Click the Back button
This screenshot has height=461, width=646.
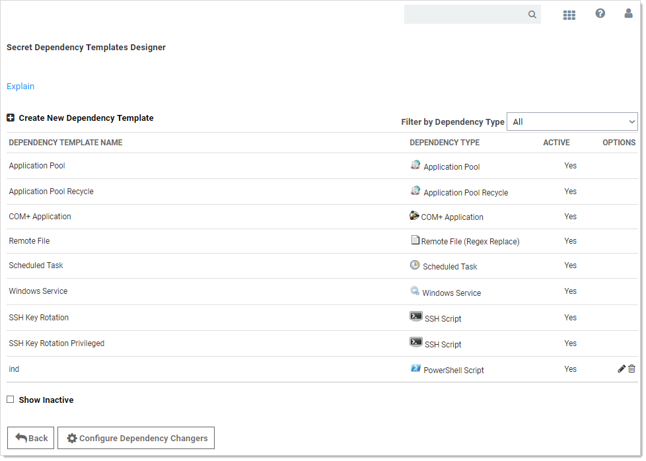tap(30, 438)
